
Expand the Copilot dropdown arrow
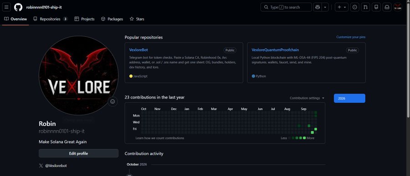tap(325, 7)
